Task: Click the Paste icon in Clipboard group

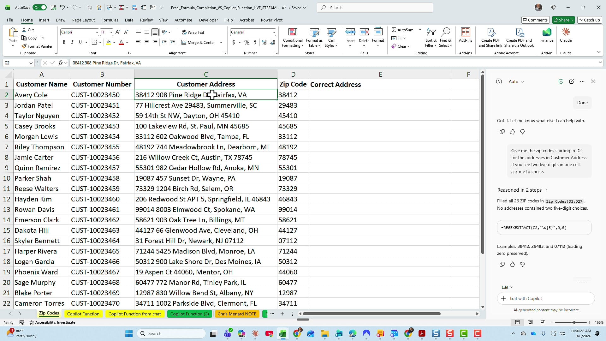Action: pyautogui.click(x=13, y=33)
